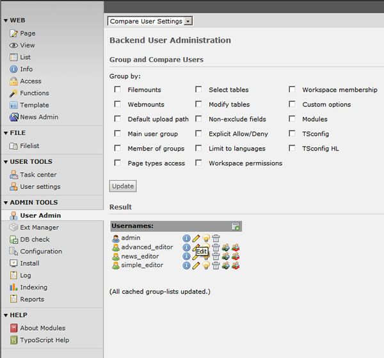Click the red switch-user icon for advanced_editor
This screenshot has width=384, height=358.
[236, 247]
